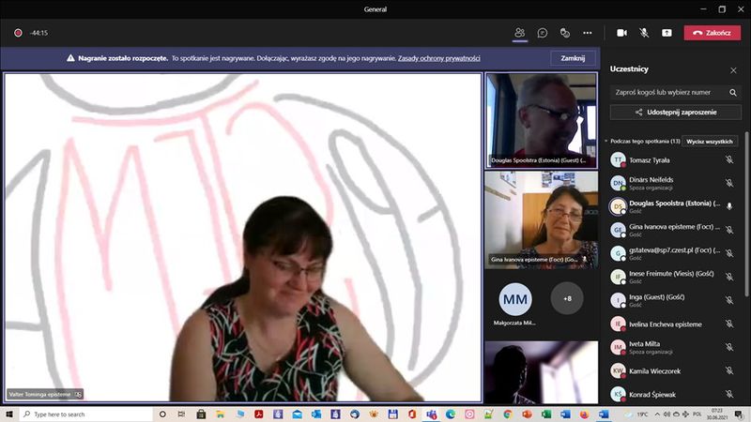Click muted mic icon next to Ivelina Encheva
The image size is (751, 422).
click(x=729, y=324)
